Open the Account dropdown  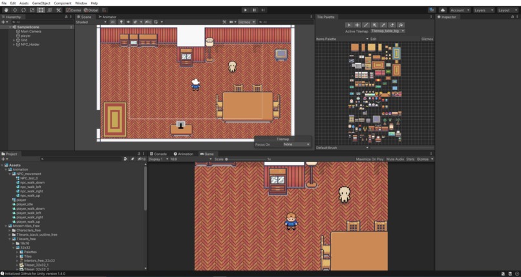460,10
